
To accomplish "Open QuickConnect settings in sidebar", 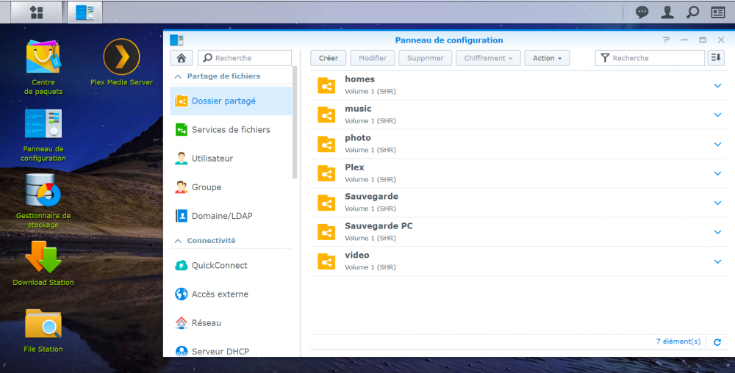I will 219,266.
